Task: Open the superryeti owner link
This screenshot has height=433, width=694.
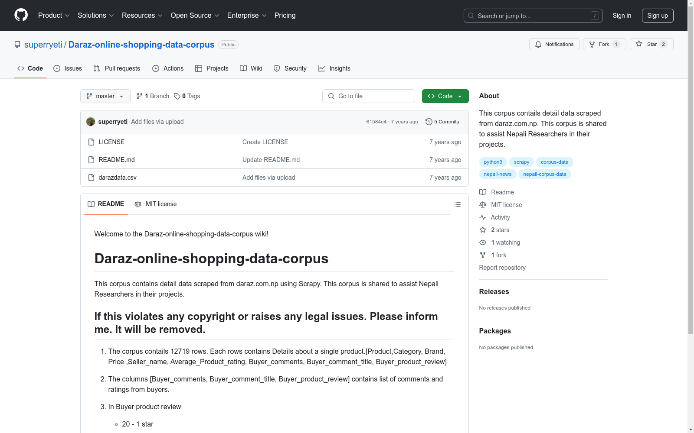Action: point(43,45)
